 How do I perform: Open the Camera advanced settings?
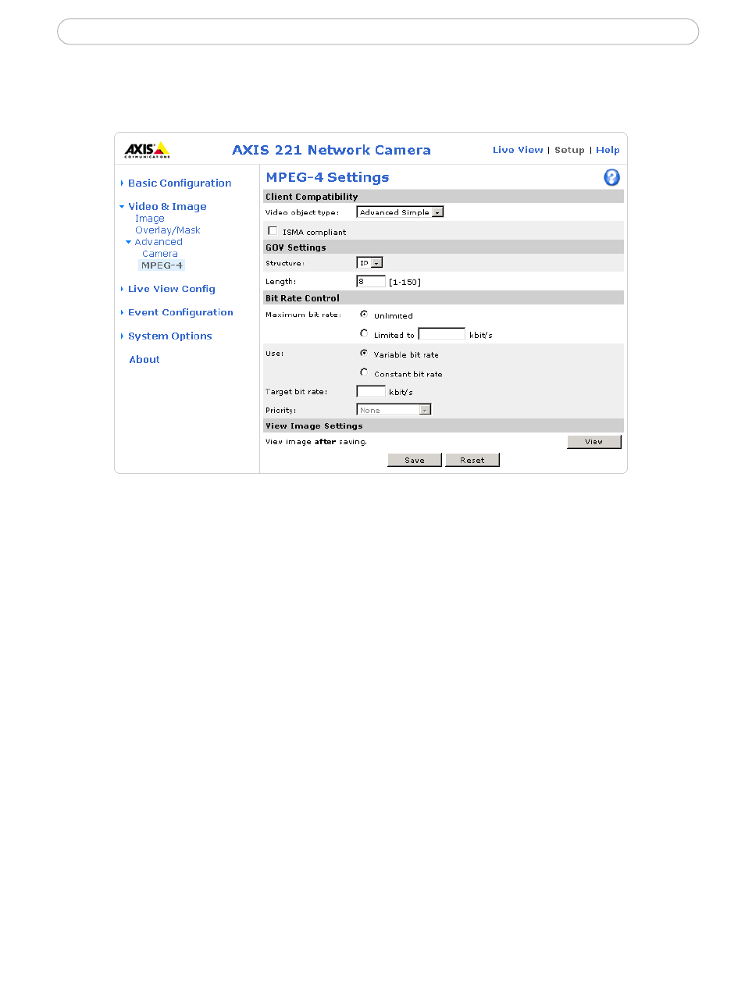click(160, 254)
